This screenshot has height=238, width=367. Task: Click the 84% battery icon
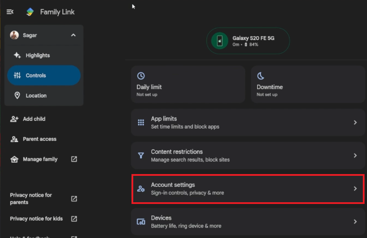[246, 44]
